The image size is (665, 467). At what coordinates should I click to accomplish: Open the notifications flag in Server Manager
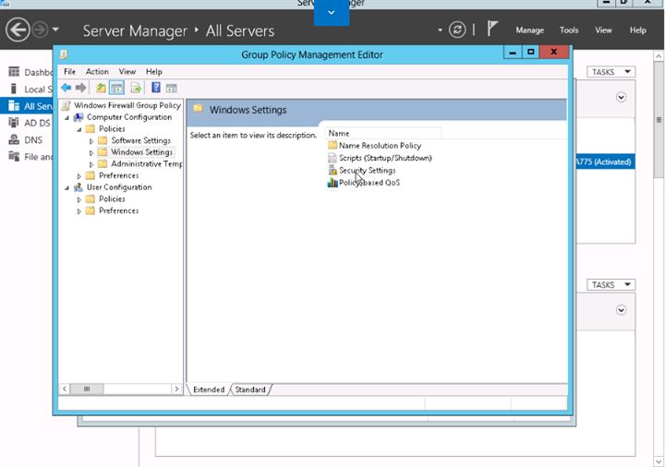pos(493,30)
